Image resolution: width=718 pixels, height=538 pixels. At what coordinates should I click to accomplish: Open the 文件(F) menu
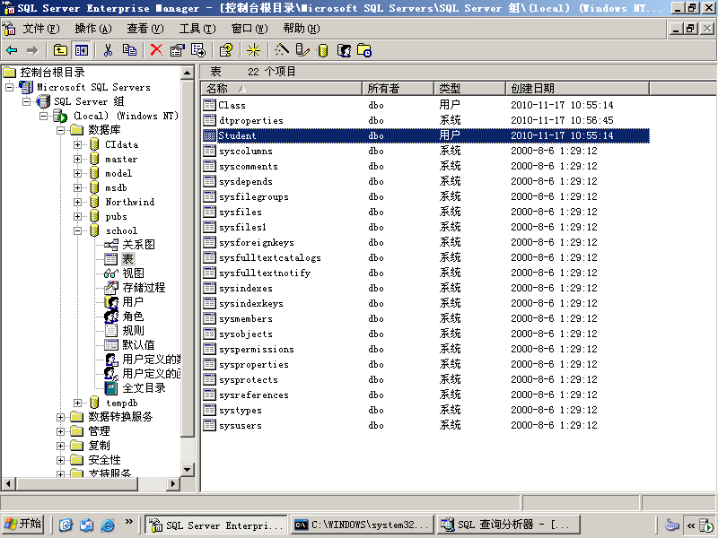click(41, 29)
